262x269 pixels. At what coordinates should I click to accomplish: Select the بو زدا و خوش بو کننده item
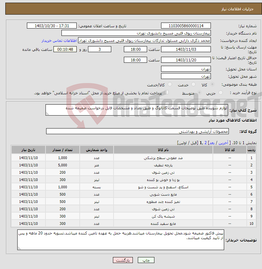tap(163, 180)
